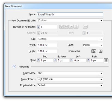This screenshot has height=101, width=112.
Task: Click the Left bleed stepper arrows
Action: click(72, 60)
